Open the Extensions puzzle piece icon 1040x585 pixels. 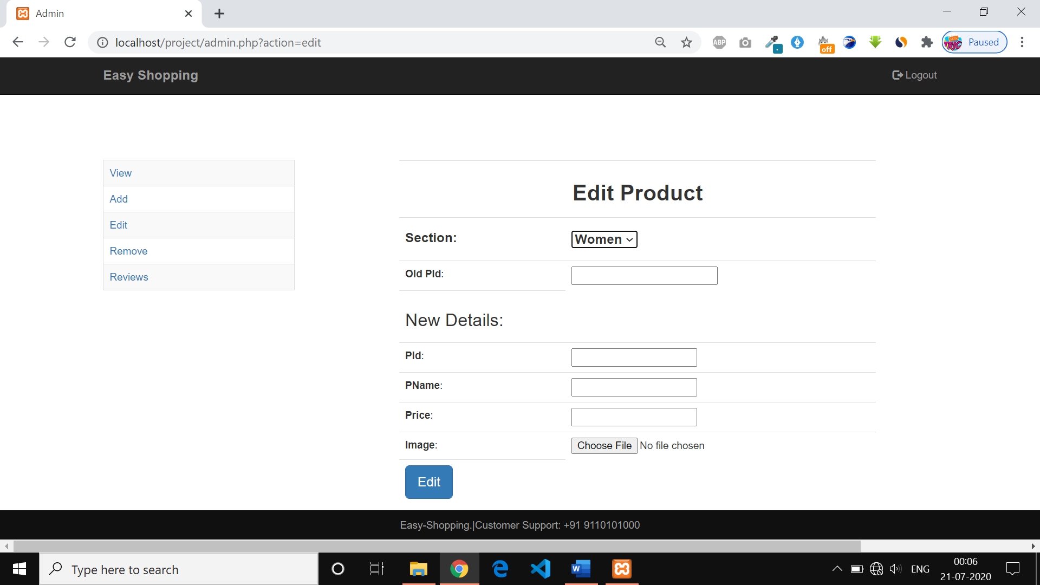tap(927, 42)
